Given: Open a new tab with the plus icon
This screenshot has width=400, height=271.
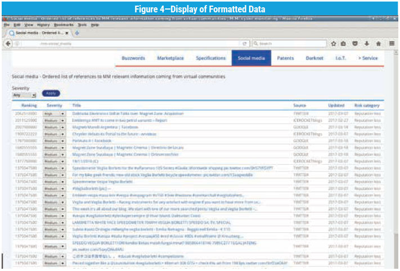Looking at the screenshot, I should coord(77,33).
